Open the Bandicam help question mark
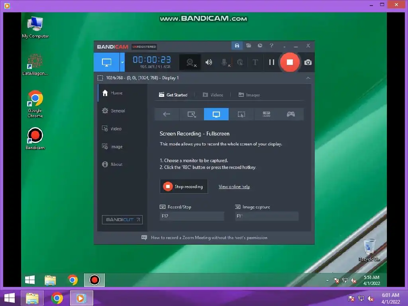 pos(271,46)
